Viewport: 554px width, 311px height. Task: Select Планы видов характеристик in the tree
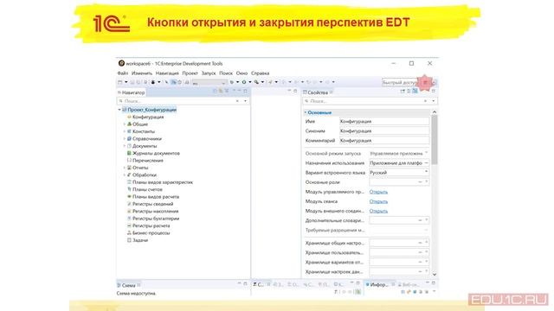coord(163,182)
